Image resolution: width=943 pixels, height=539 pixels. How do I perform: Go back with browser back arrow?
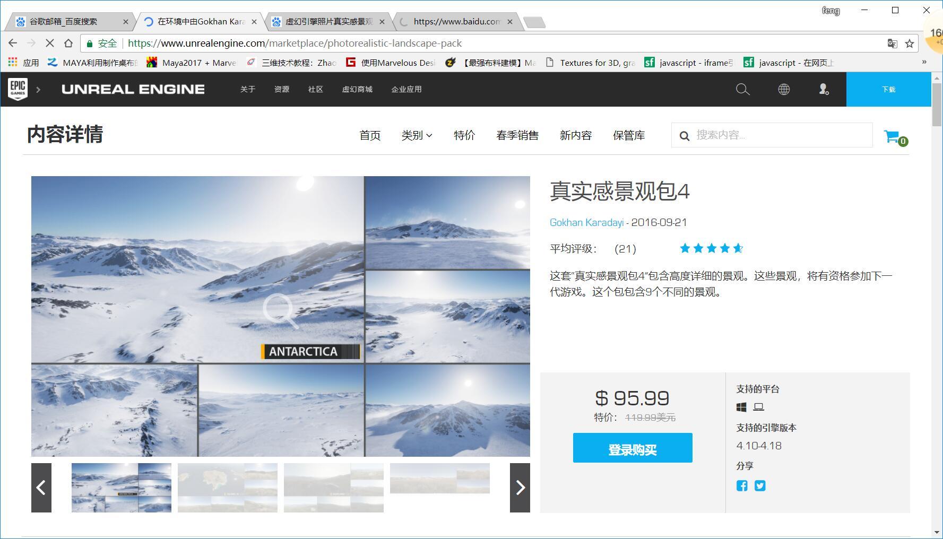coord(13,43)
